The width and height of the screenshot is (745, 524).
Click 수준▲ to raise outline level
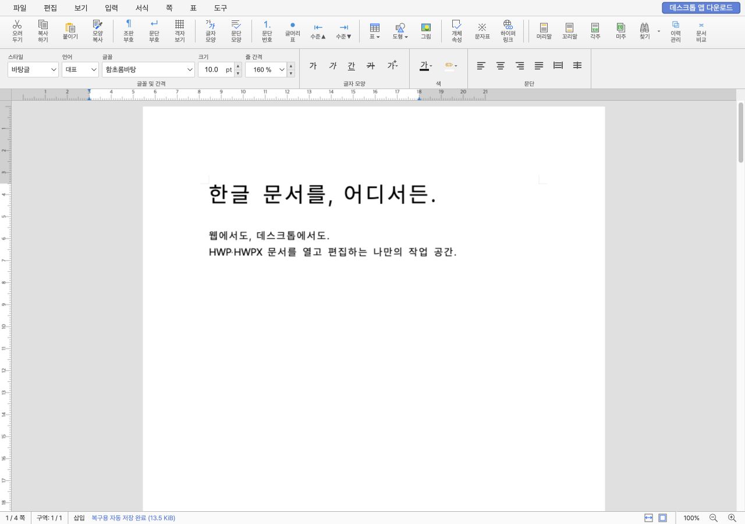pyautogui.click(x=318, y=31)
